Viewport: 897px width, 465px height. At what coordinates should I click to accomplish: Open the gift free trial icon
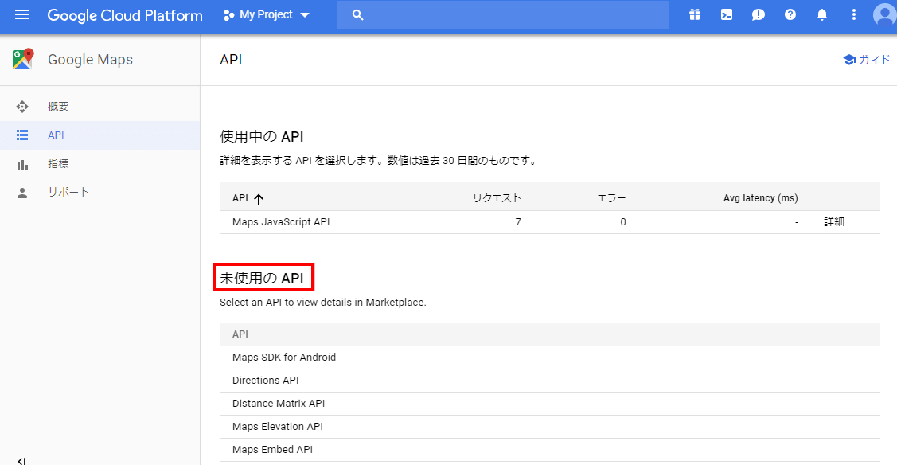pyautogui.click(x=695, y=15)
